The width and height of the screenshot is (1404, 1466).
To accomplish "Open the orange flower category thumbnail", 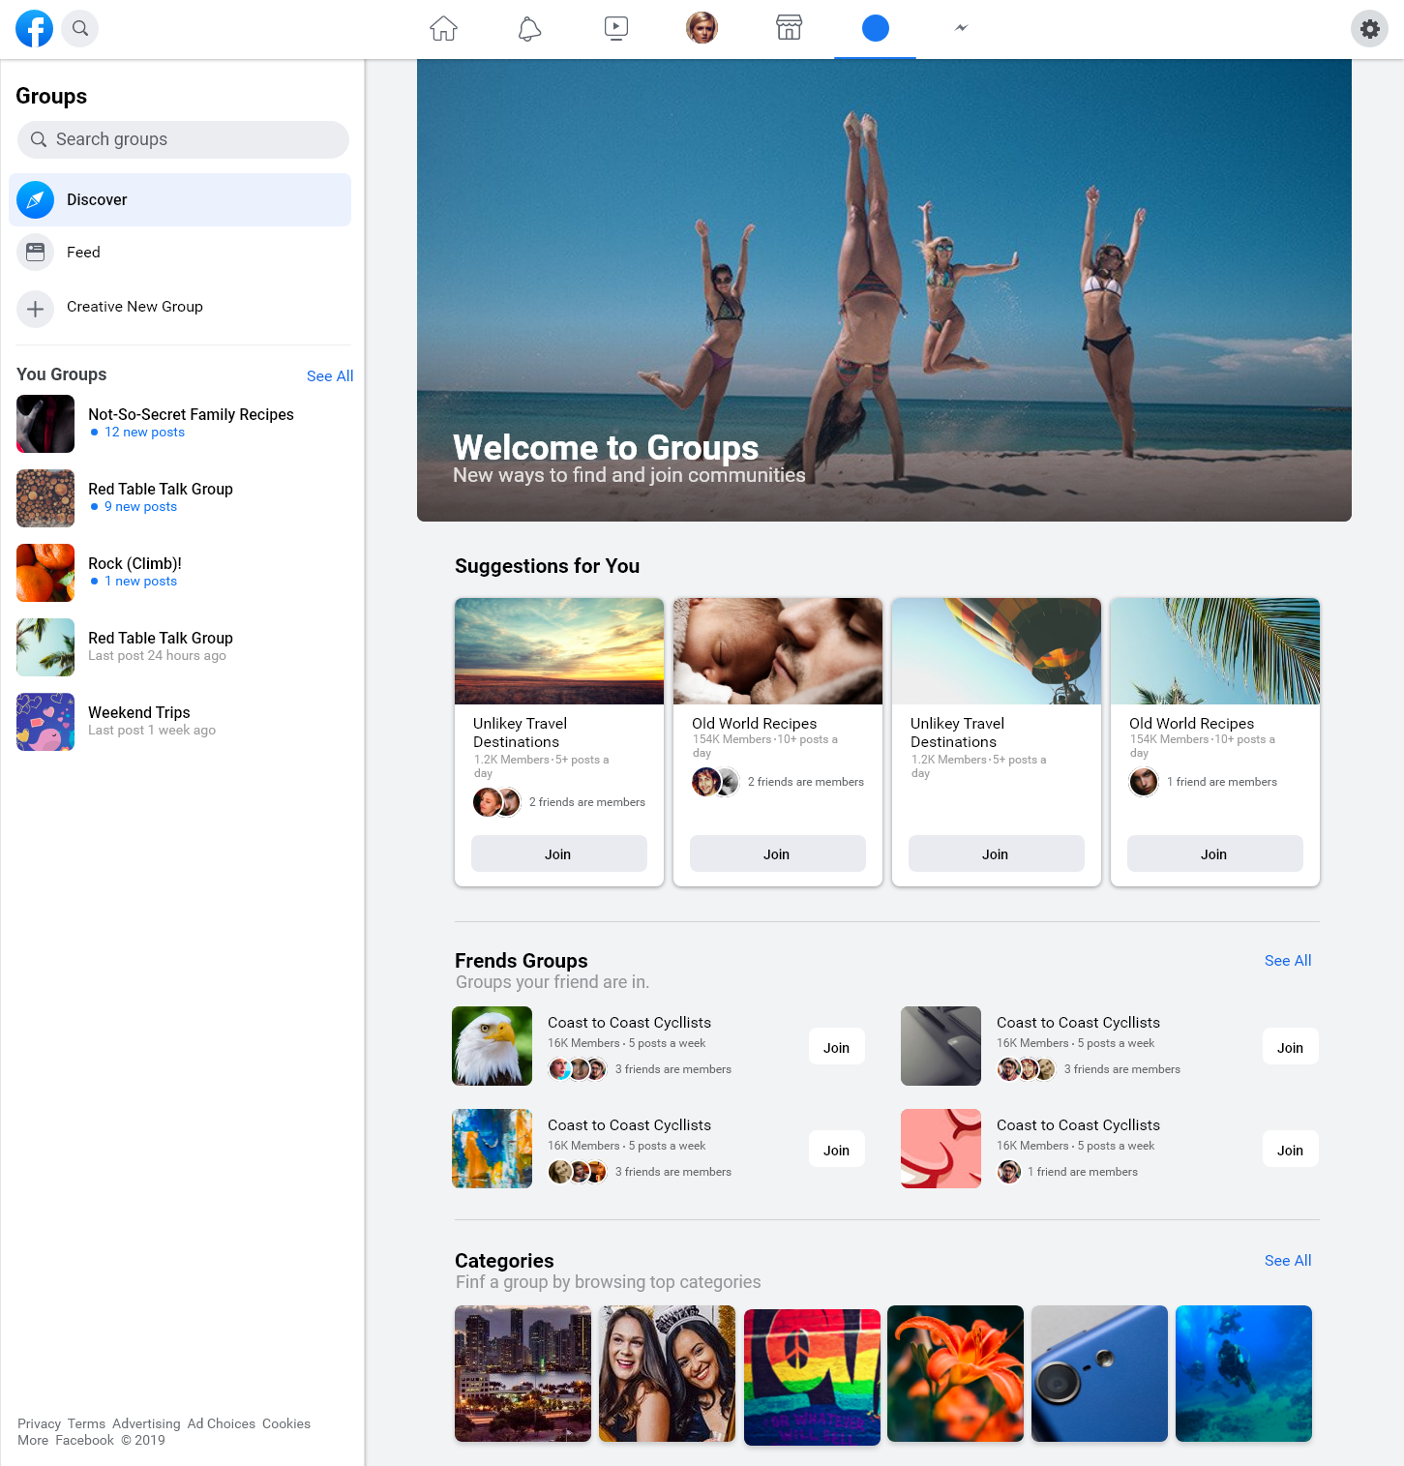I will pyautogui.click(x=955, y=1374).
